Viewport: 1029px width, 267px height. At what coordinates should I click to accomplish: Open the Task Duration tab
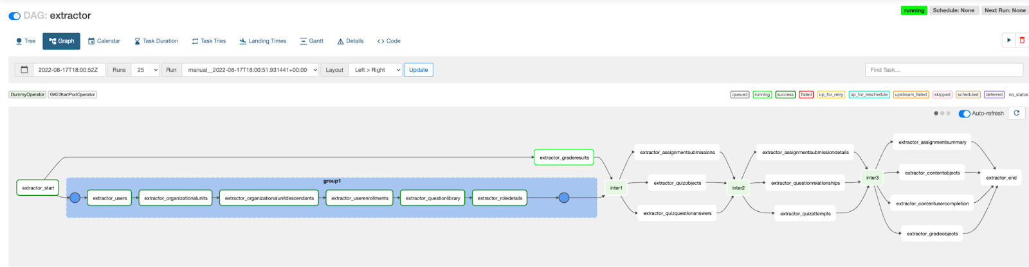pyautogui.click(x=156, y=41)
